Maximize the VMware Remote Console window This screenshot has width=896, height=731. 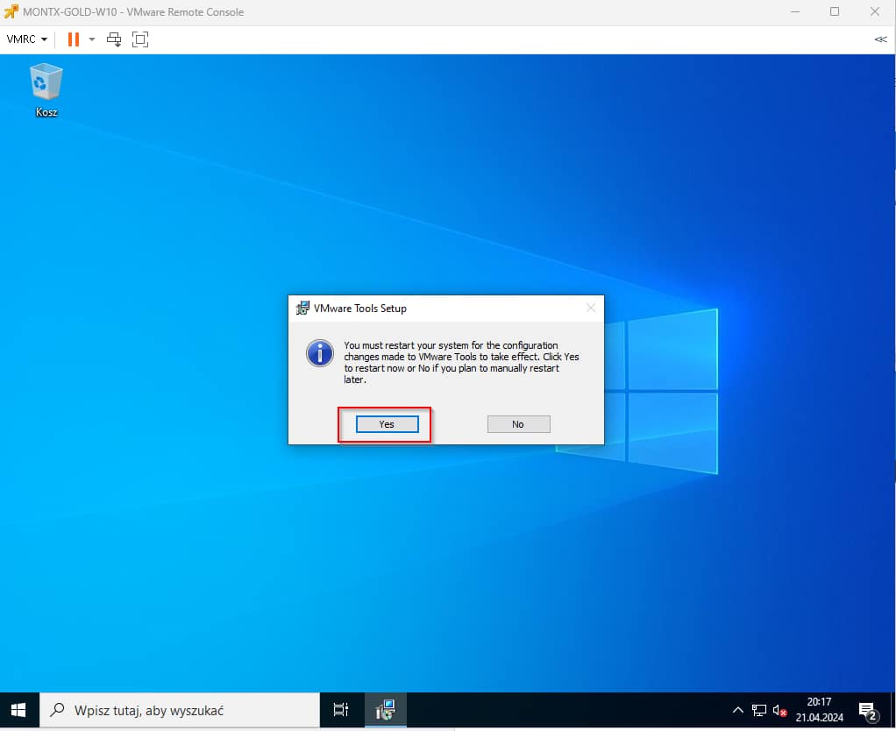coord(834,12)
